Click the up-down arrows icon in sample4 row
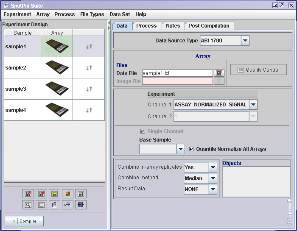The image size is (297, 231). [89, 110]
